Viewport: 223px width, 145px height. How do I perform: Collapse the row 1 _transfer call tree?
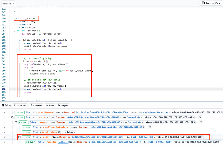[x=13, y=117]
